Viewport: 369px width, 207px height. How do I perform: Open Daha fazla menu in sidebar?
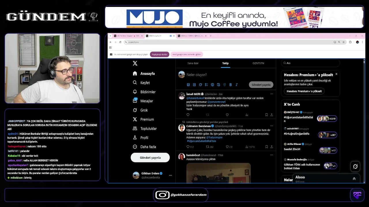[144, 147]
